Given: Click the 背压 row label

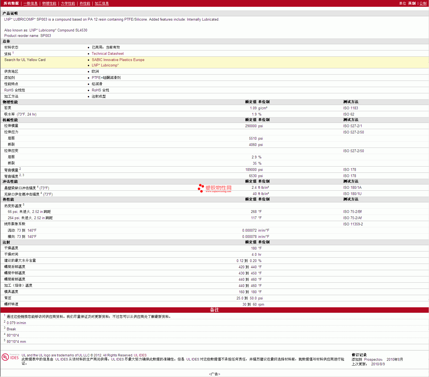Looking at the screenshot, I should 8,298.
